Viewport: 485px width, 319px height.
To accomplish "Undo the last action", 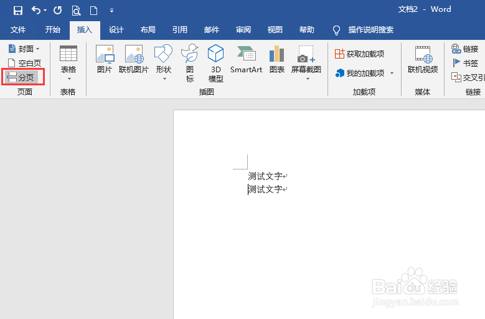I will (36, 11).
